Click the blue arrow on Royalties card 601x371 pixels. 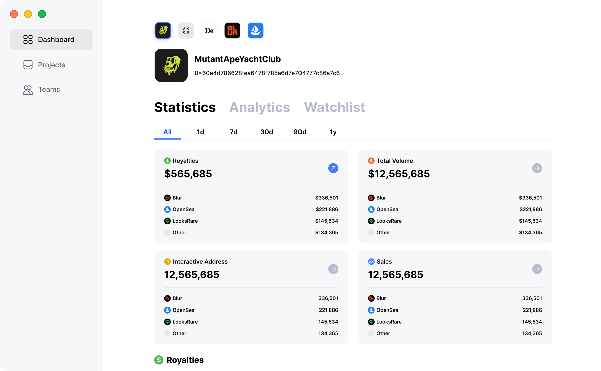pos(333,168)
